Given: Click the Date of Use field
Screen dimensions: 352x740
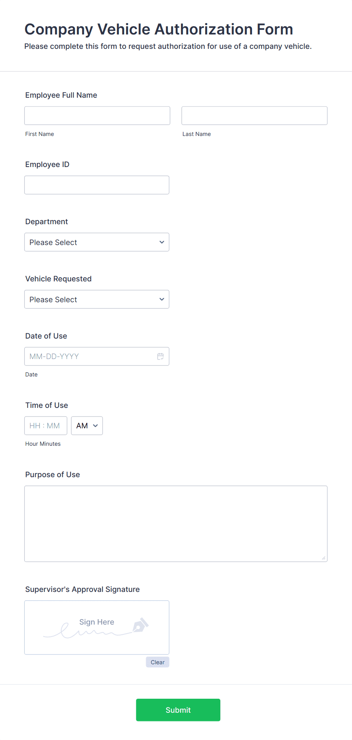Looking at the screenshot, I should [x=91, y=356].
